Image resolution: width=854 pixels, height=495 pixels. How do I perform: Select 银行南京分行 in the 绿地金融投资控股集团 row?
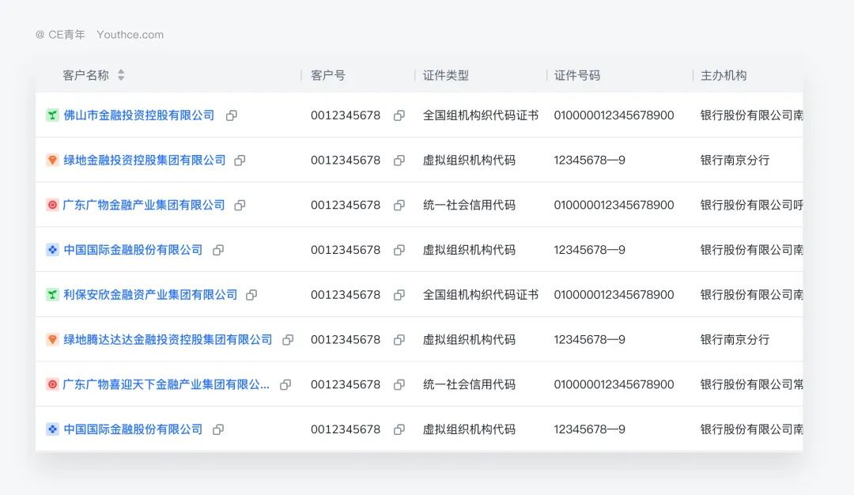point(735,160)
